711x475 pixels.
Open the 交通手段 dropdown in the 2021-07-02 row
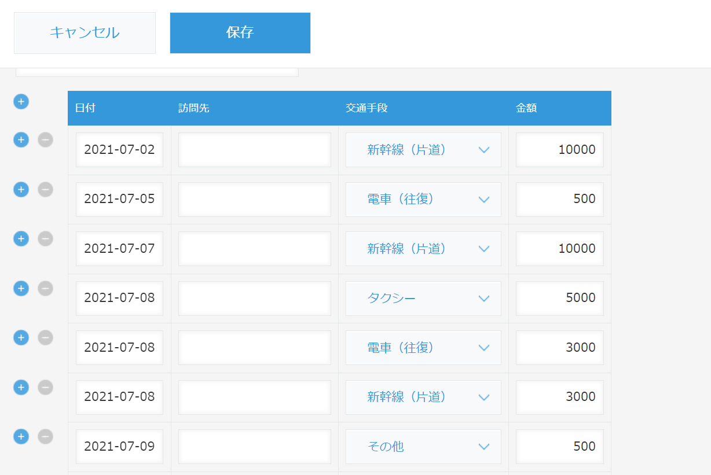point(423,150)
